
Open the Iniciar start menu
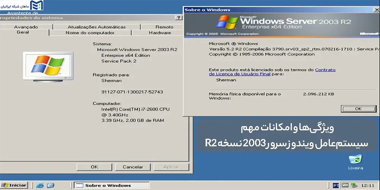click(14, 185)
